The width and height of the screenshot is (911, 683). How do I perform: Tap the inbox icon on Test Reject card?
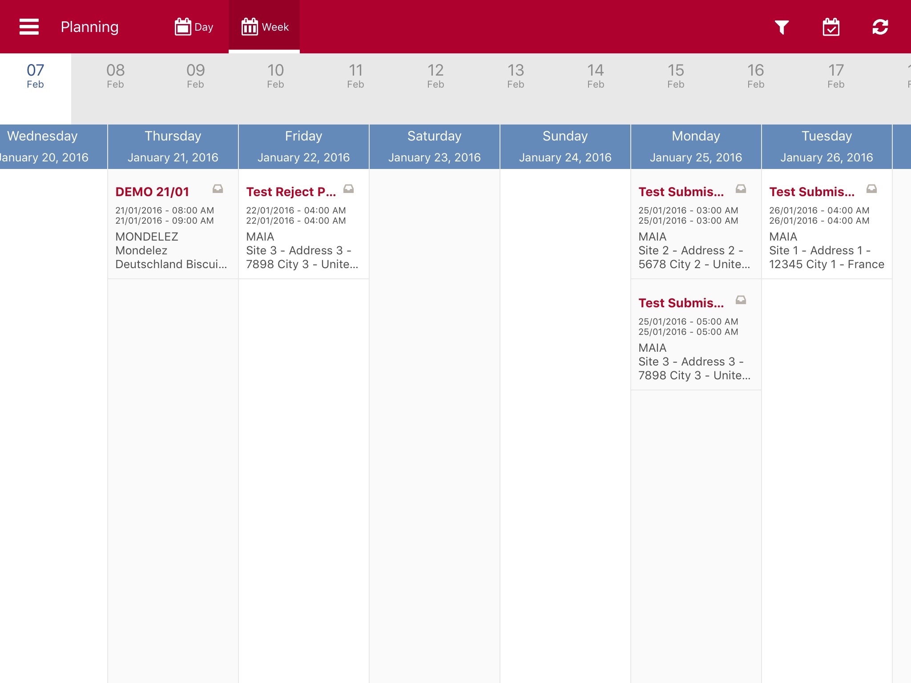tap(348, 189)
